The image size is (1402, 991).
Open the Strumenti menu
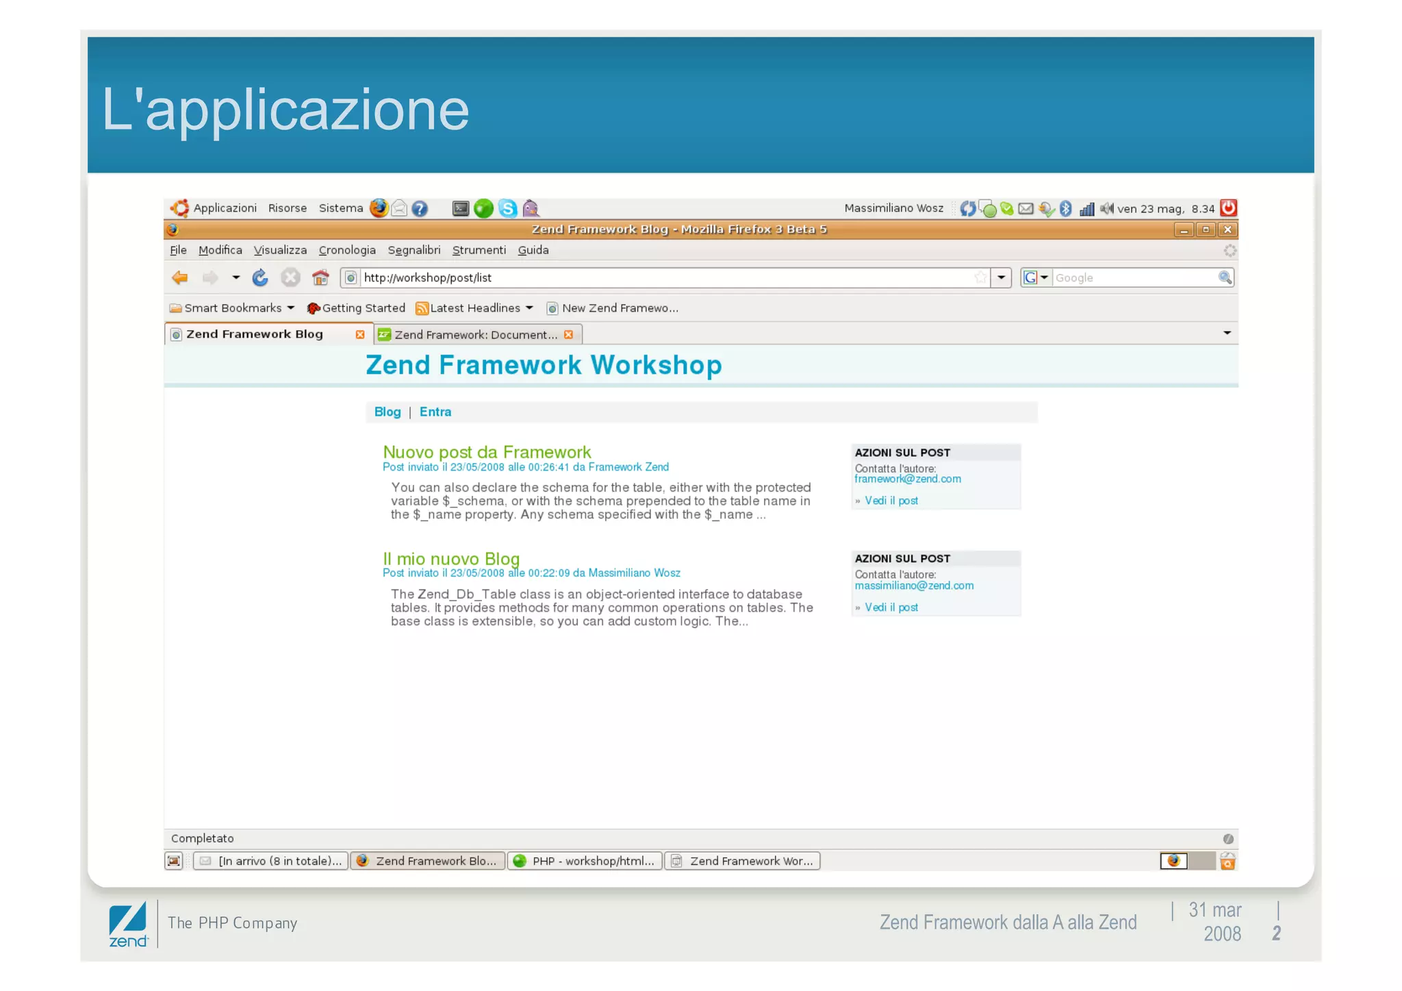tap(479, 250)
